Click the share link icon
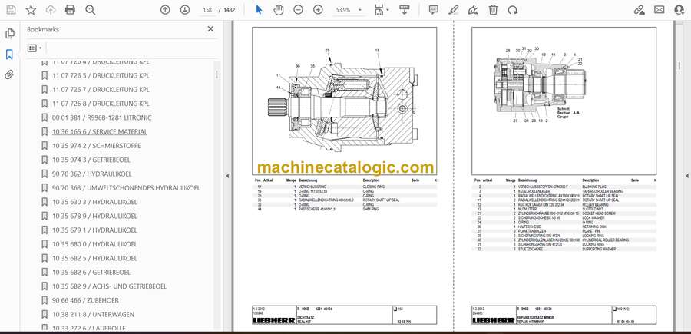The width and height of the screenshot is (691, 334). (x=640, y=10)
